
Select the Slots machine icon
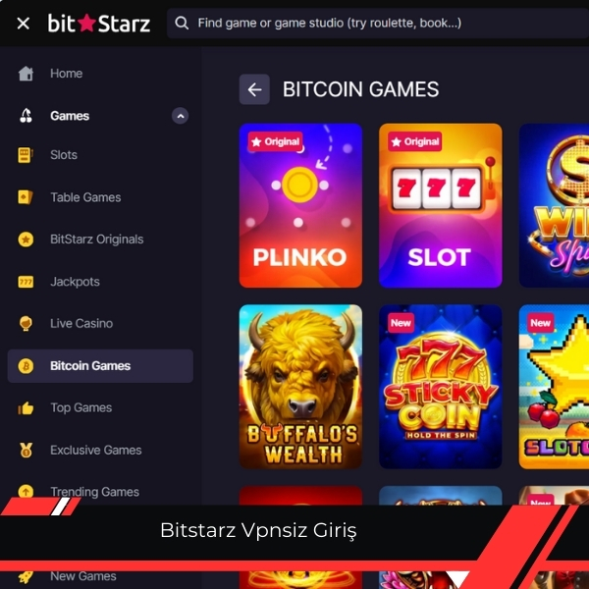click(x=26, y=155)
